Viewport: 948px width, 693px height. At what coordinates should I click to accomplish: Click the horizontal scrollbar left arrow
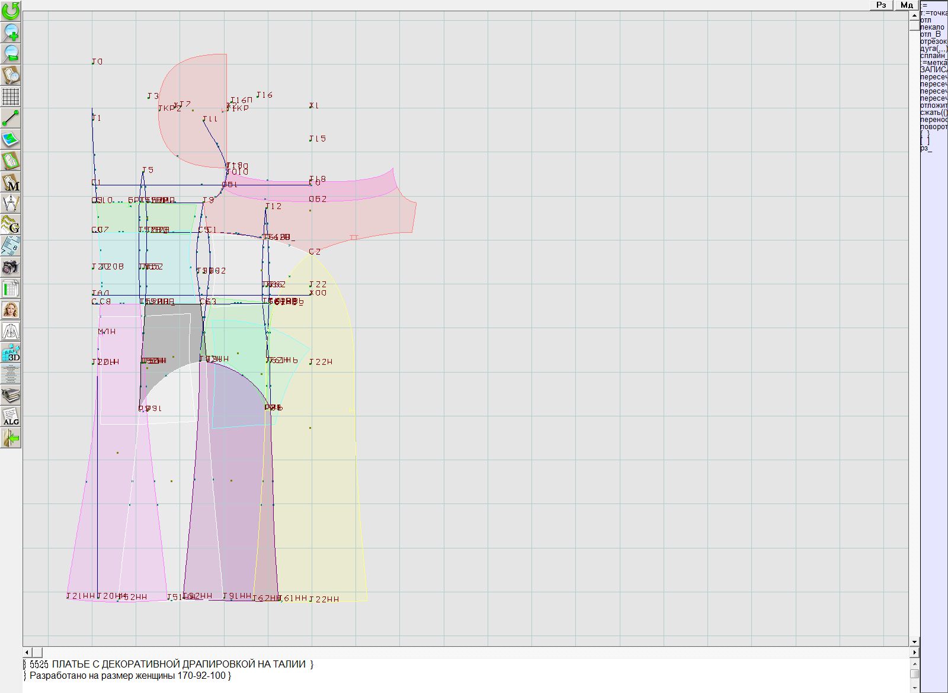tap(27, 652)
